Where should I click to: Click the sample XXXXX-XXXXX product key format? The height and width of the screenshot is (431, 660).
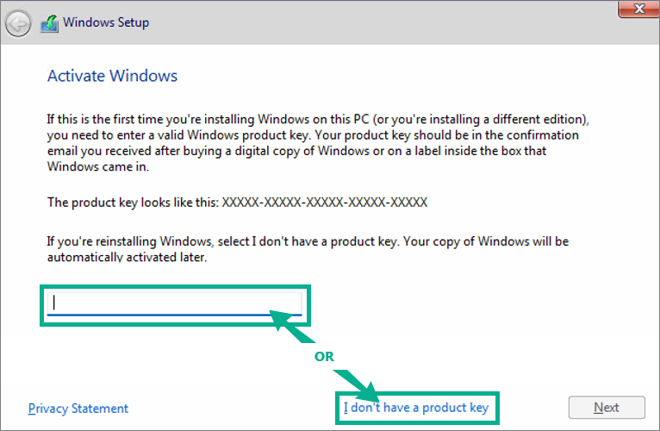click(325, 203)
